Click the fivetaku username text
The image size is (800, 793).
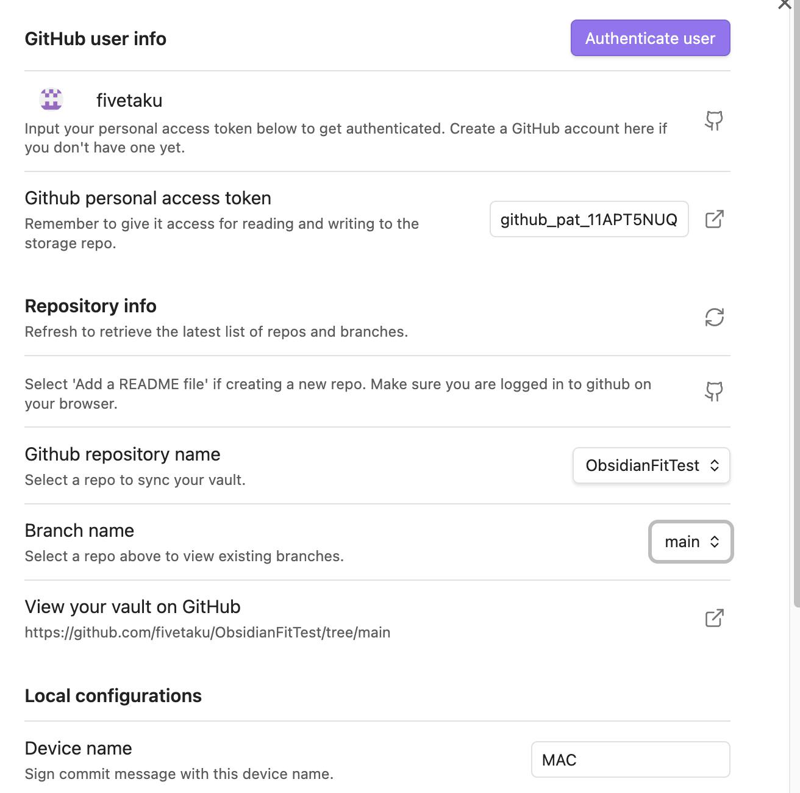[129, 100]
